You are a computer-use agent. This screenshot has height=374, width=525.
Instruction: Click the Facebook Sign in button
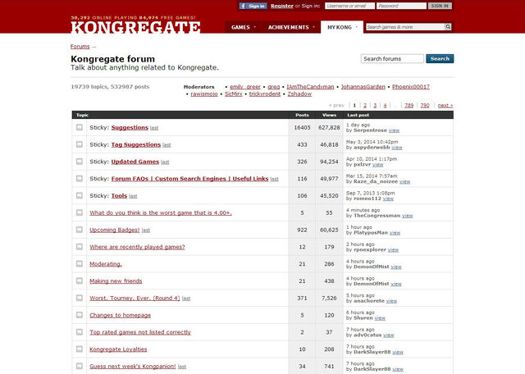coord(253,6)
